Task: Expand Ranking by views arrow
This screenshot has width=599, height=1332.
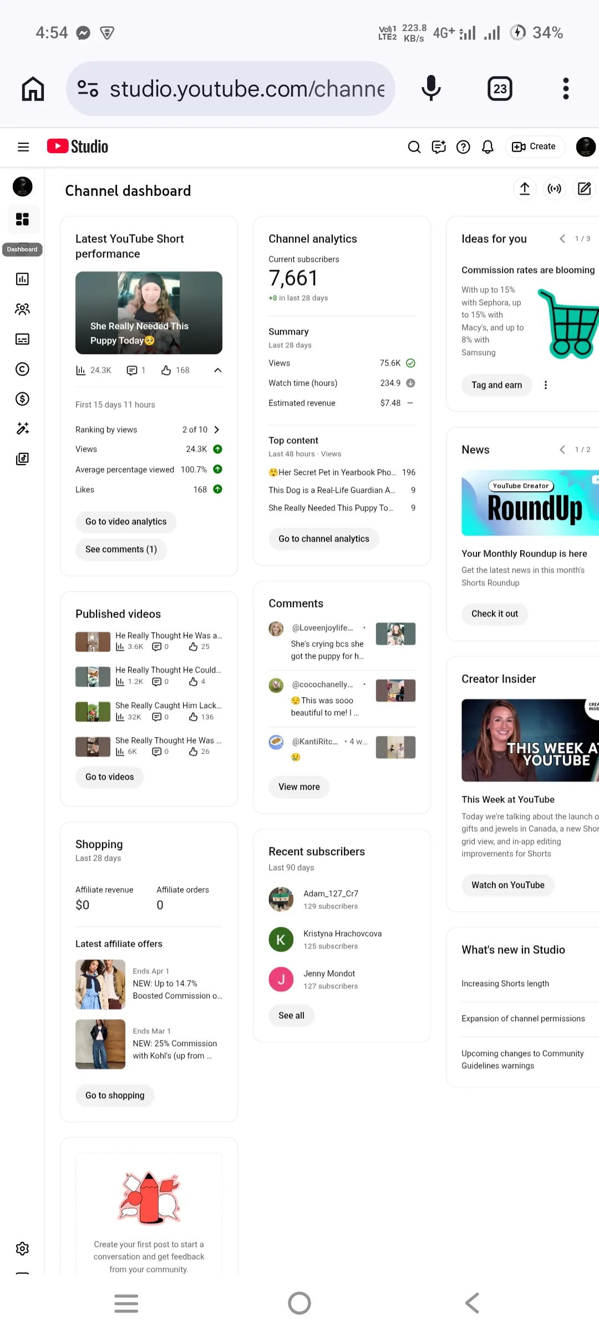Action: 217,430
